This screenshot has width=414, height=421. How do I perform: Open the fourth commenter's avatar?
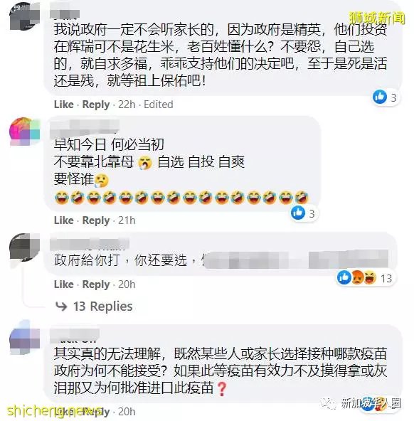pos(24,338)
